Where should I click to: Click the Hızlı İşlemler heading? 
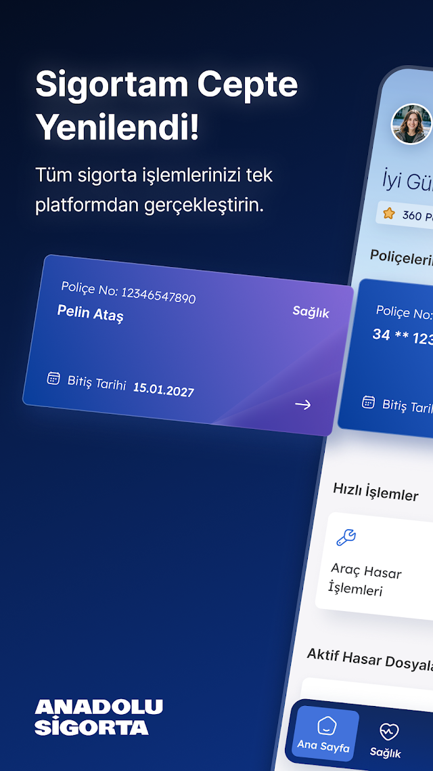tap(376, 492)
